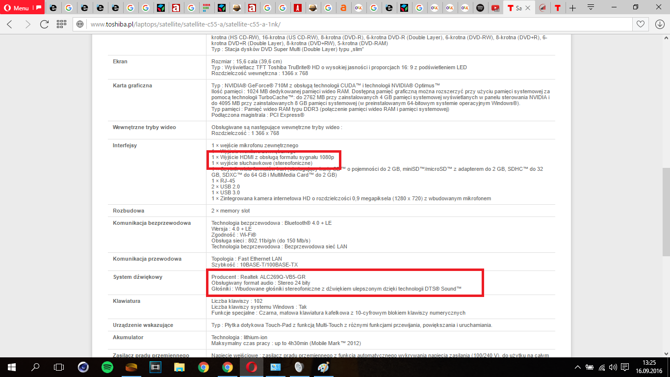Open the Windows Start menu

12,367
